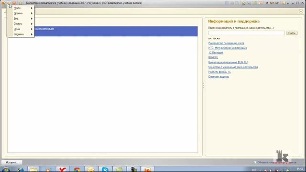Screen dimensions: 306x172
Task: Open the Файл submenu
Action: pos(21,8)
